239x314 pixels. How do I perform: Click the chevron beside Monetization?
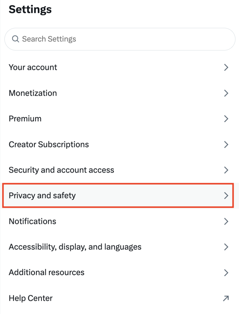pos(226,93)
